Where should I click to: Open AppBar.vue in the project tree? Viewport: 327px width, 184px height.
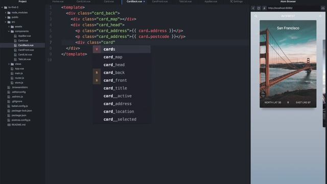click(25, 36)
